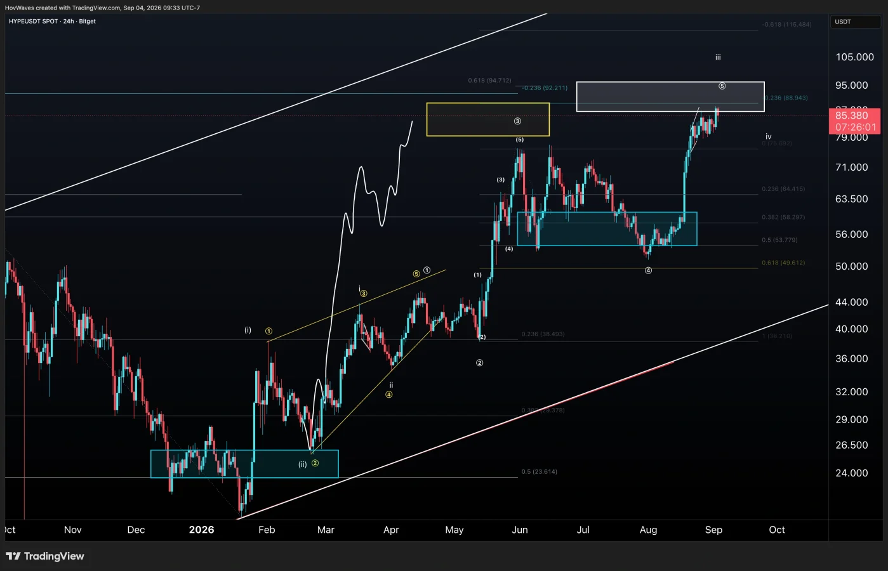888x571 pixels.
Task: Click the 71.000 price axis label
Action: click(x=851, y=167)
